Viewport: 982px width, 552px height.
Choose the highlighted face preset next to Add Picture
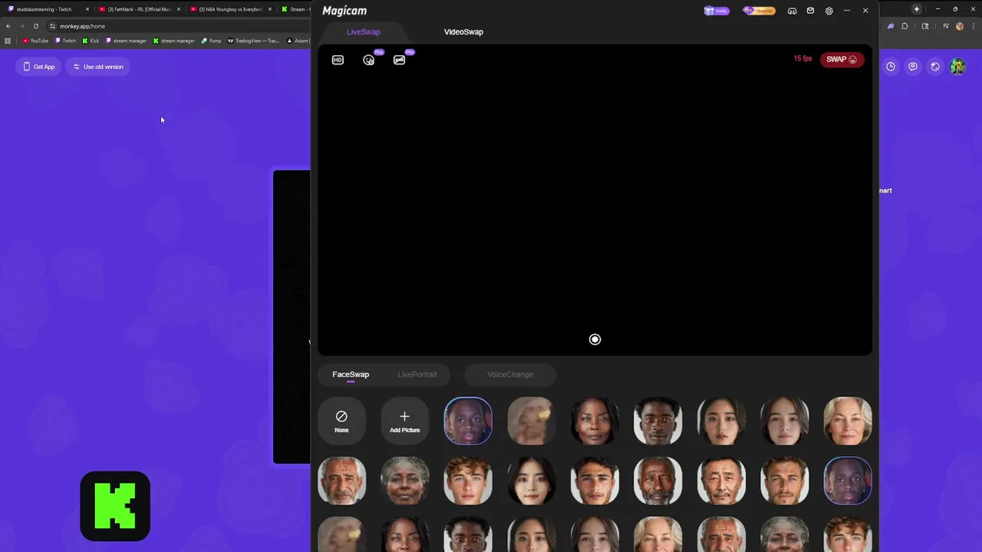point(468,420)
